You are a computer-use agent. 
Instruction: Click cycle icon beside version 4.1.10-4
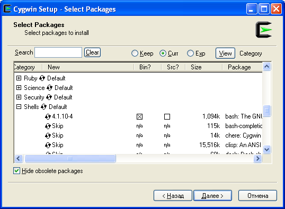tap(48, 116)
